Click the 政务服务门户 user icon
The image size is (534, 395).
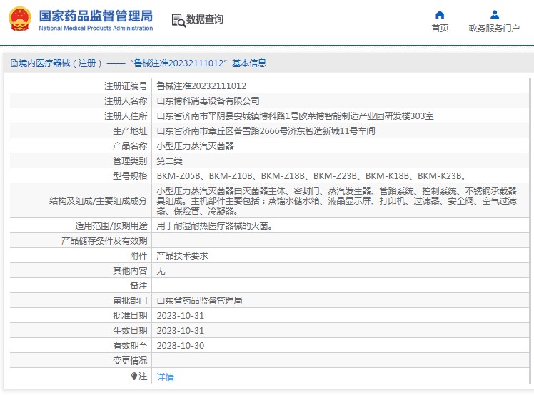495,15
